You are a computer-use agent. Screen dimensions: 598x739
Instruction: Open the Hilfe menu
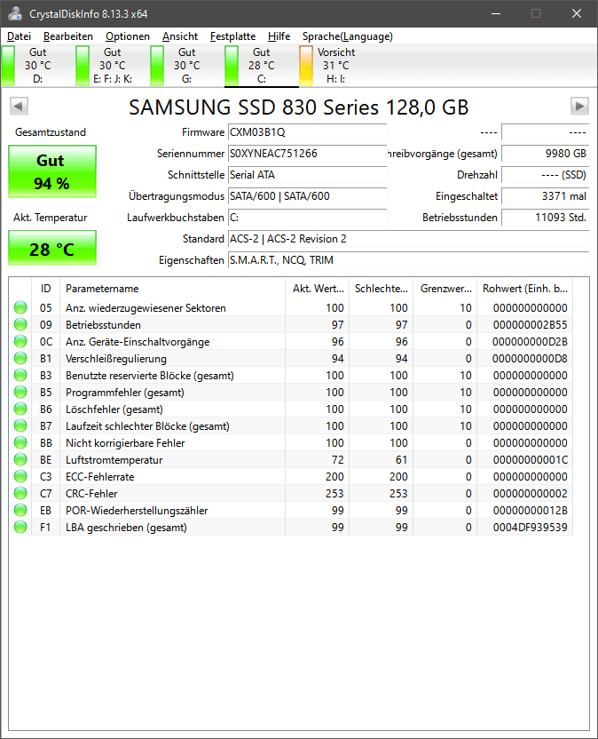click(279, 36)
